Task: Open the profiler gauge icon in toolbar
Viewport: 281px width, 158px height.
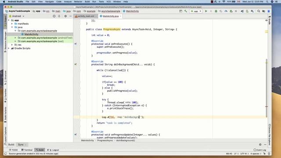Action: (226, 11)
